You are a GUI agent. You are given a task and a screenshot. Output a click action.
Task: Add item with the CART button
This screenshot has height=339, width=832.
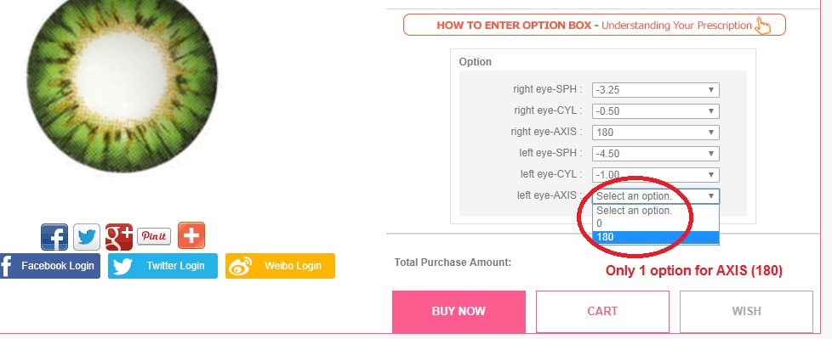(602, 312)
